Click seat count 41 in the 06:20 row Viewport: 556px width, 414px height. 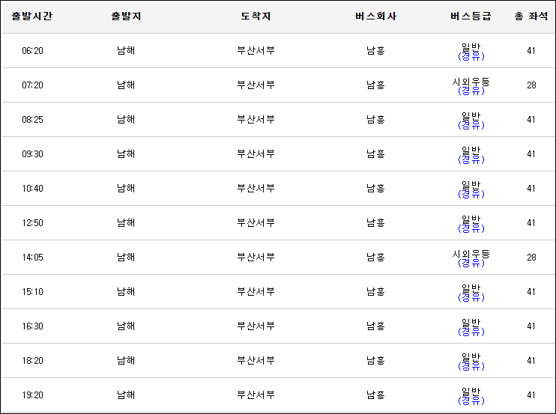[x=531, y=51]
